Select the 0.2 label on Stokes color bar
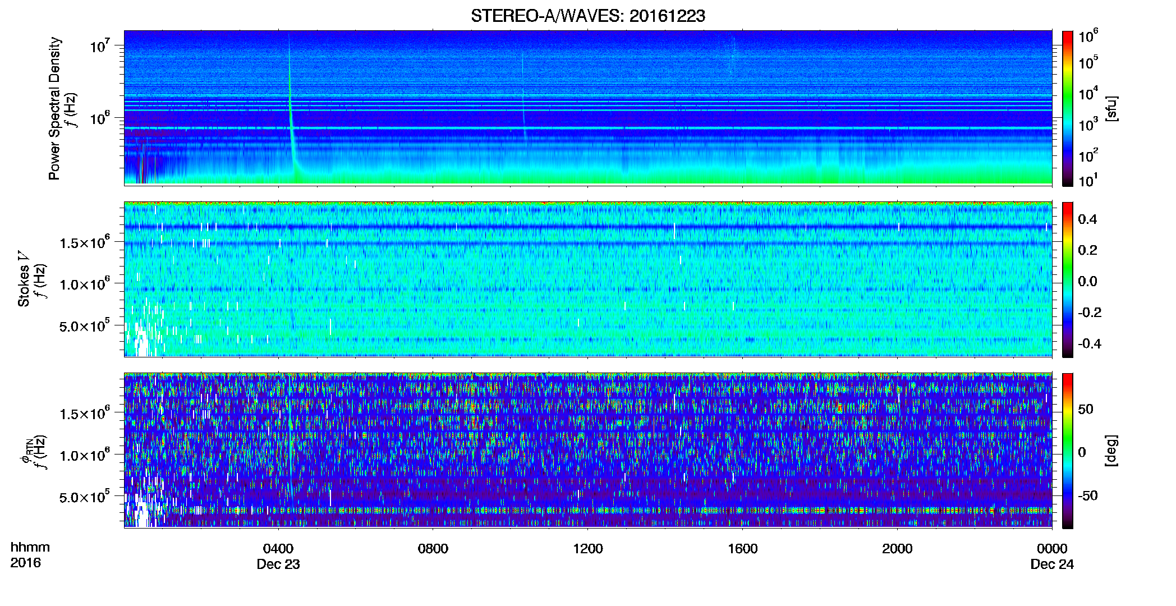This screenshot has width=1176, height=606. [1087, 250]
